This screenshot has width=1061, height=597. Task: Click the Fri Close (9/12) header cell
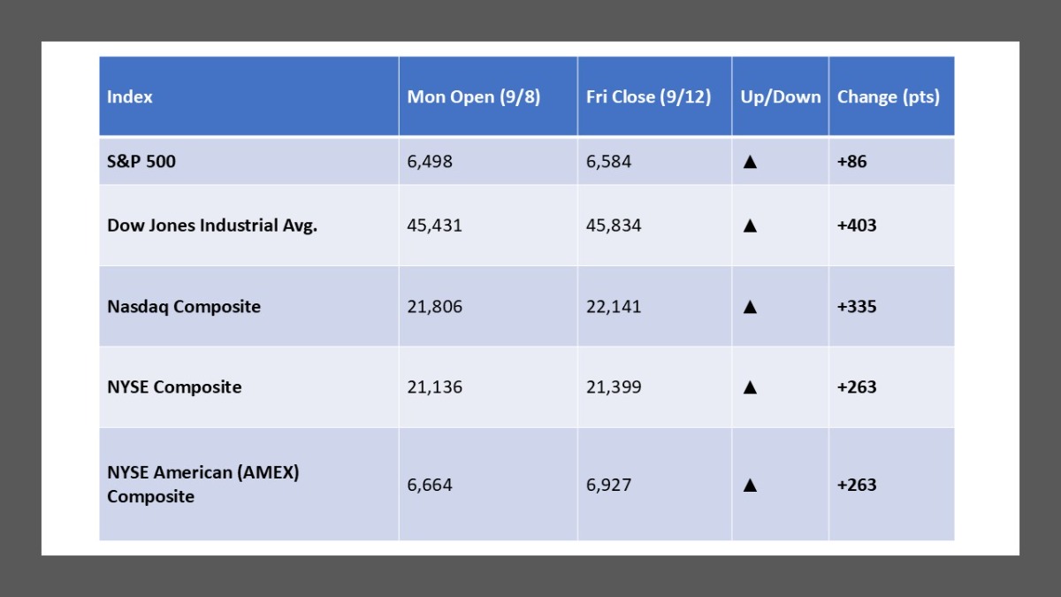tap(648, 97)
